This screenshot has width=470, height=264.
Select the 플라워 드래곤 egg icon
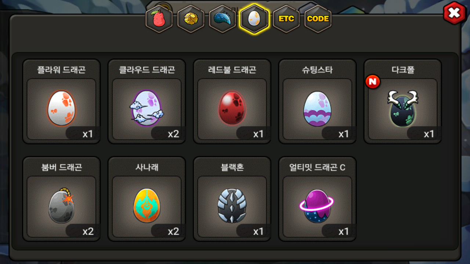pyautogui.click(x=61, y=109)
